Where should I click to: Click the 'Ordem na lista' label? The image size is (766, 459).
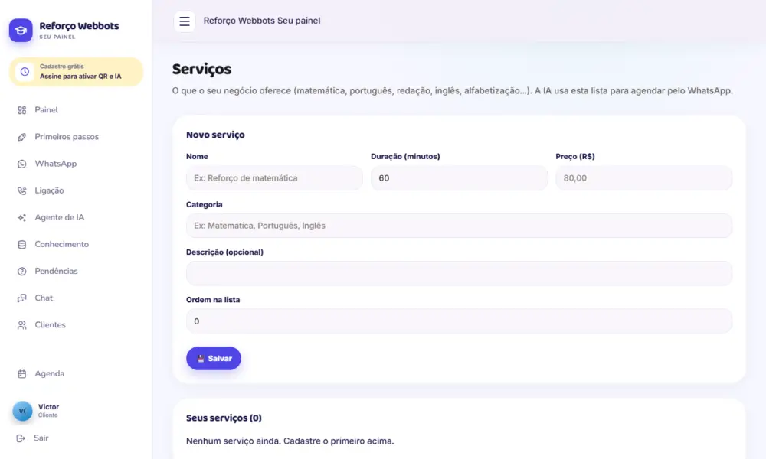213,300
